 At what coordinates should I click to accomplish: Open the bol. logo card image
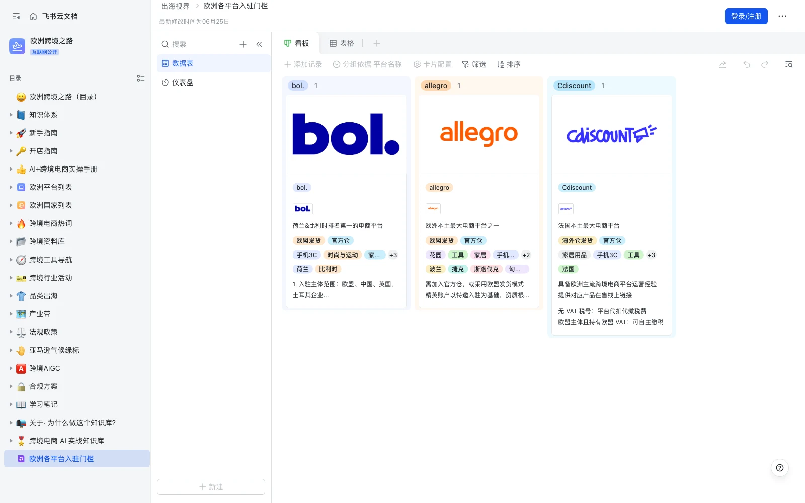point(346,134)
